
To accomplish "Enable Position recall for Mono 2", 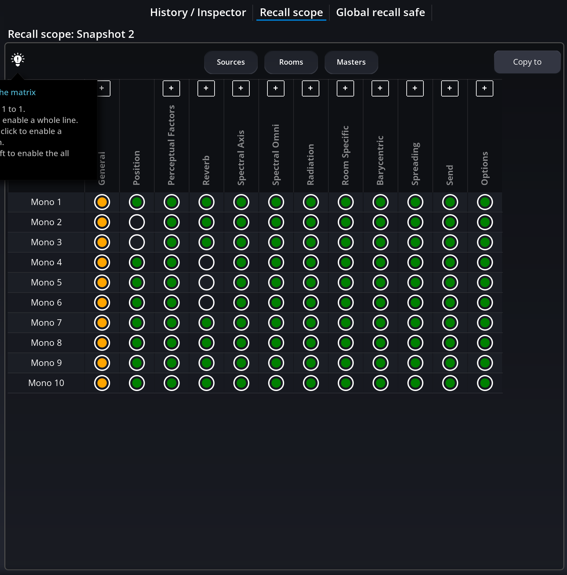I will (137, 222).
